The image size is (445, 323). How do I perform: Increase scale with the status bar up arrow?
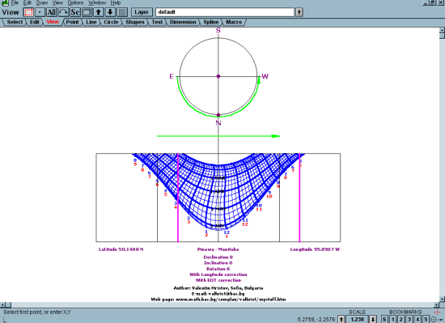[341, 319]
